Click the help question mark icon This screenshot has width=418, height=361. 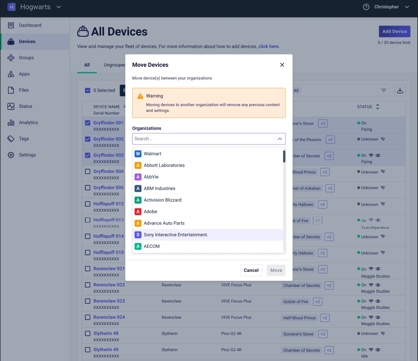point(366,7)
